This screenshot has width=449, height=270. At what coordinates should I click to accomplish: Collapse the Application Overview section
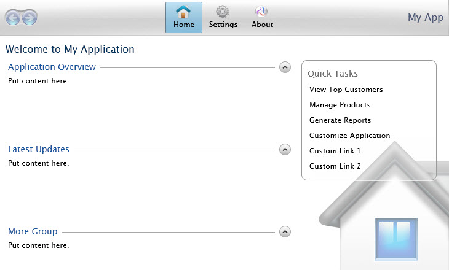pyautogui.click(x=285, y=67)
